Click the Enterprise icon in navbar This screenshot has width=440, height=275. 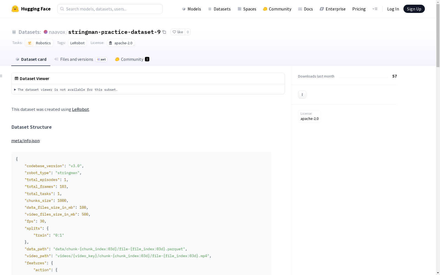point(322,9)
